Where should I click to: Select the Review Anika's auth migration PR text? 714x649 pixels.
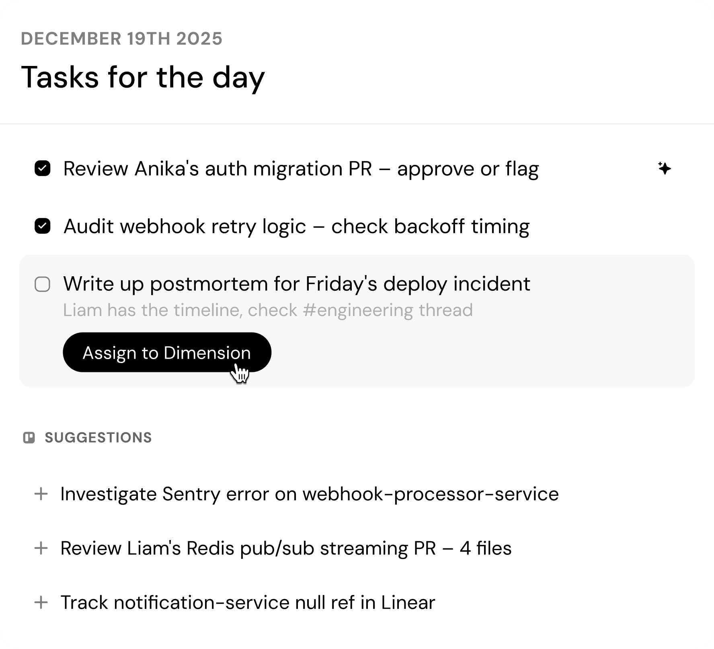301,168
